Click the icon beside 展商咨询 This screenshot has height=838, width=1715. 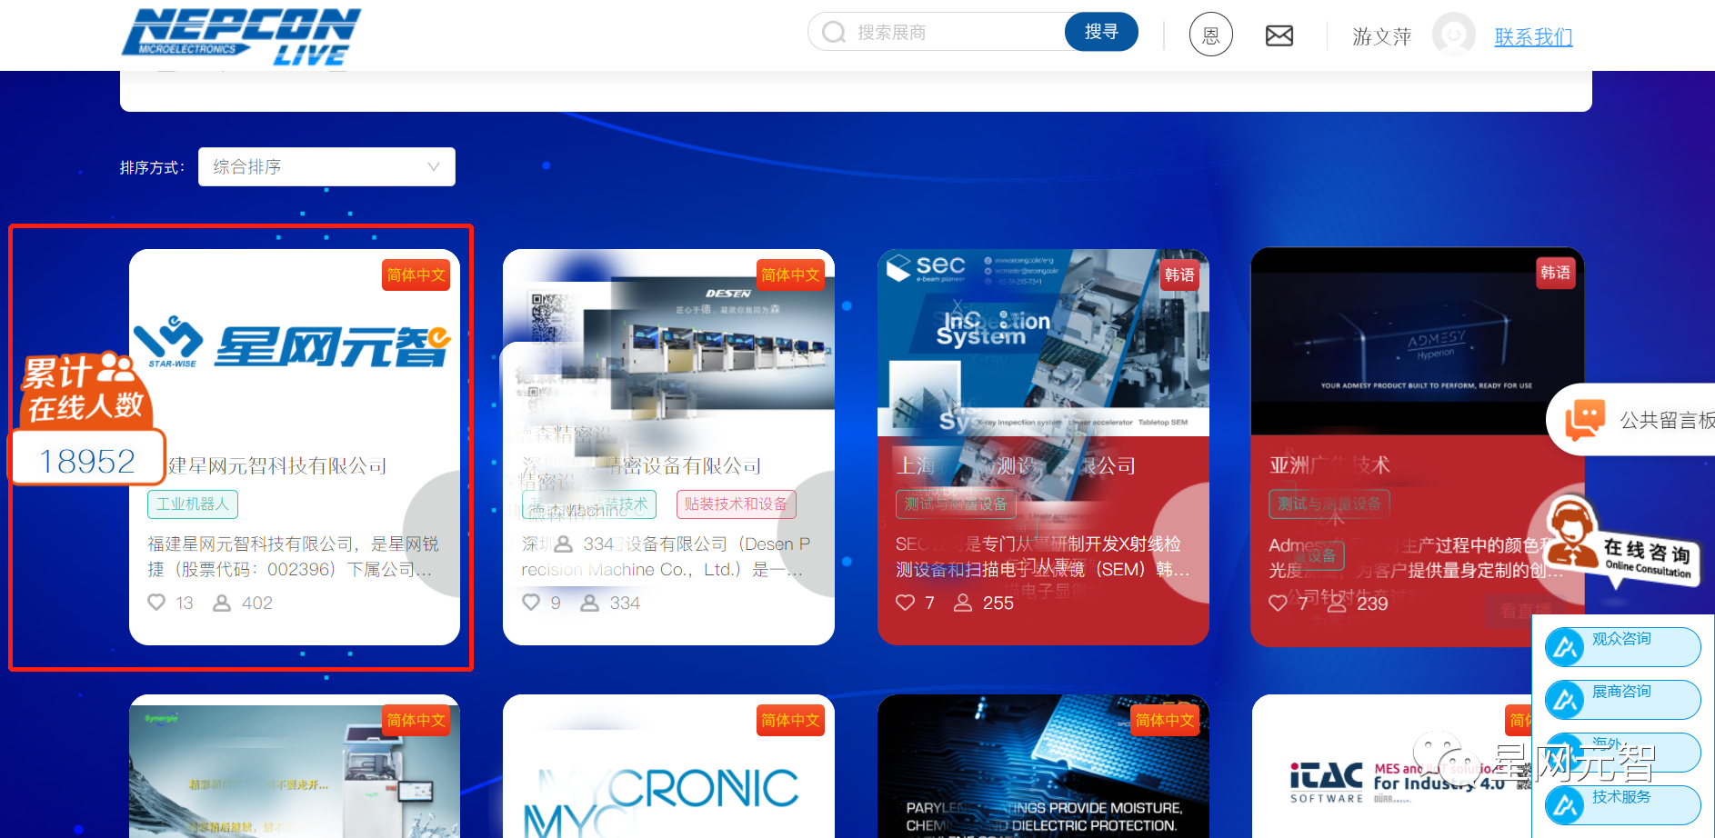click(1565, 699)
